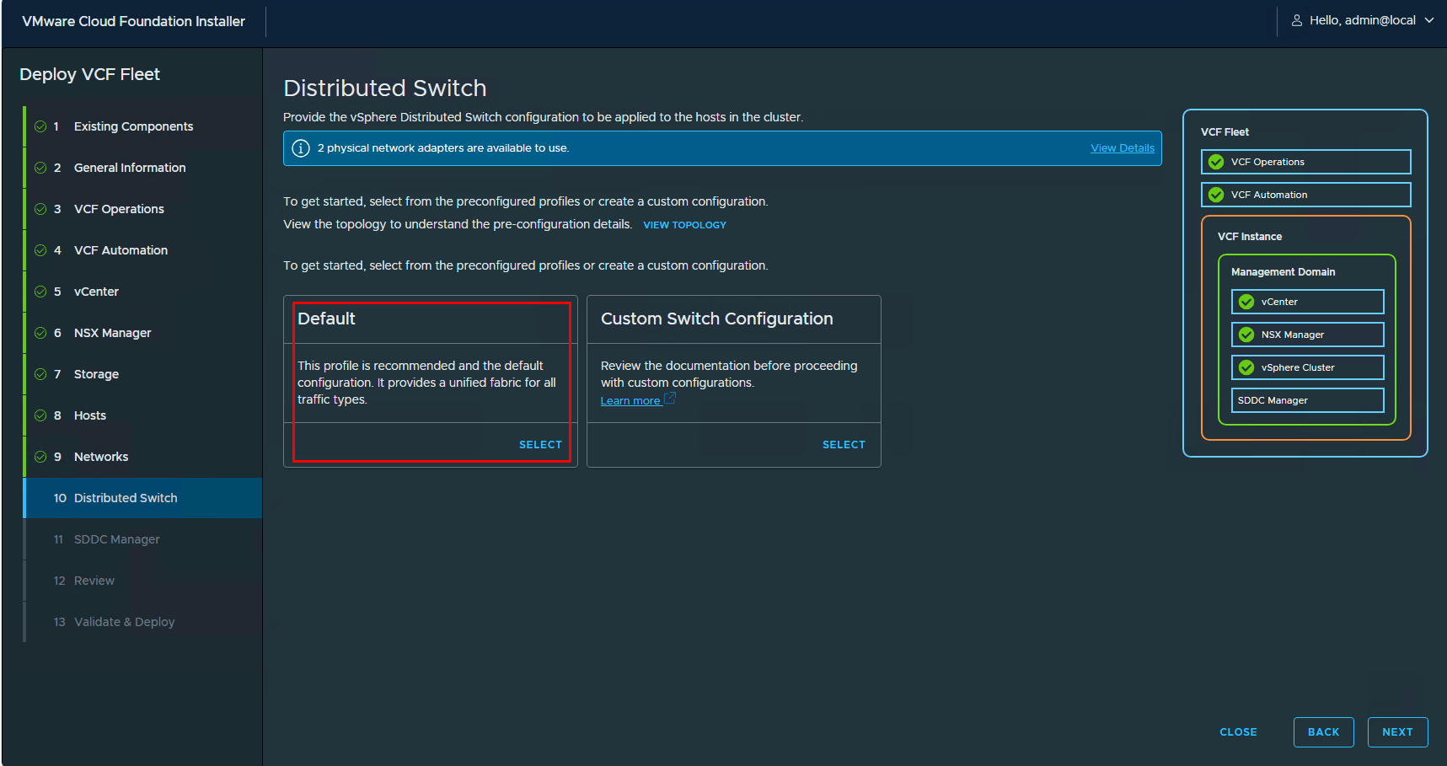Click the Distributed Switch page heading
1447x766 pixels.
click(x=385, y=88)
